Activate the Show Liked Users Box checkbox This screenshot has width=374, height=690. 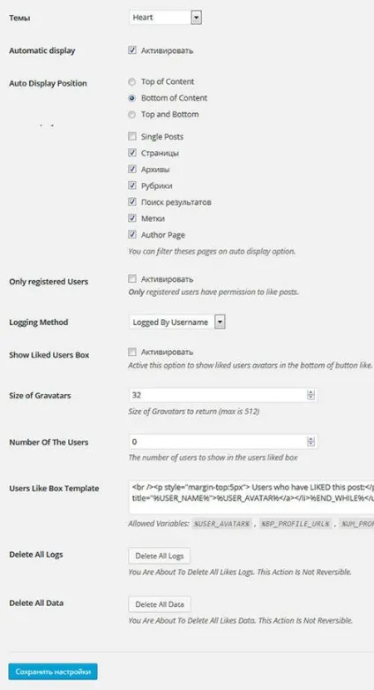pyautogui.click(x=131, y=352)
